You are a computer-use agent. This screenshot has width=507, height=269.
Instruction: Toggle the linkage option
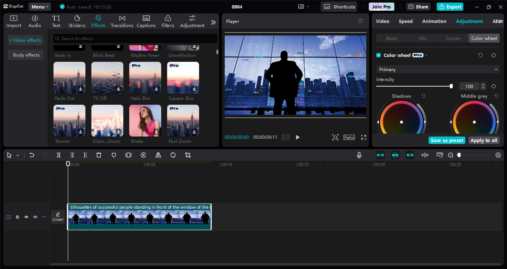(410, 155)
